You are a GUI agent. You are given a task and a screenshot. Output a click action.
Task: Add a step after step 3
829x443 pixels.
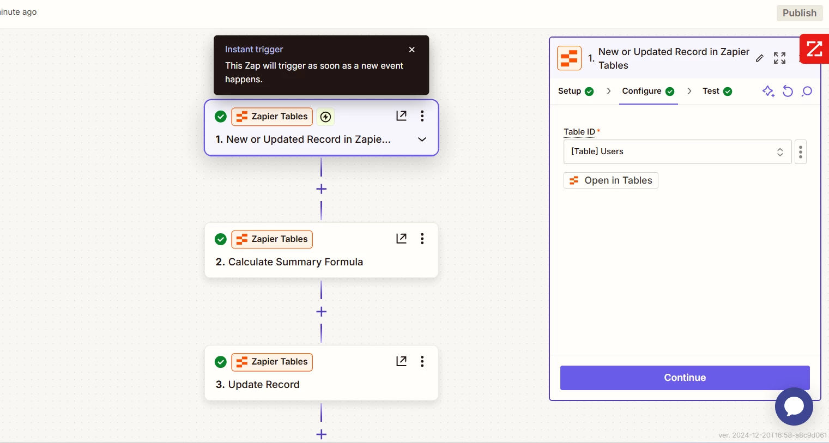(322, 434)
